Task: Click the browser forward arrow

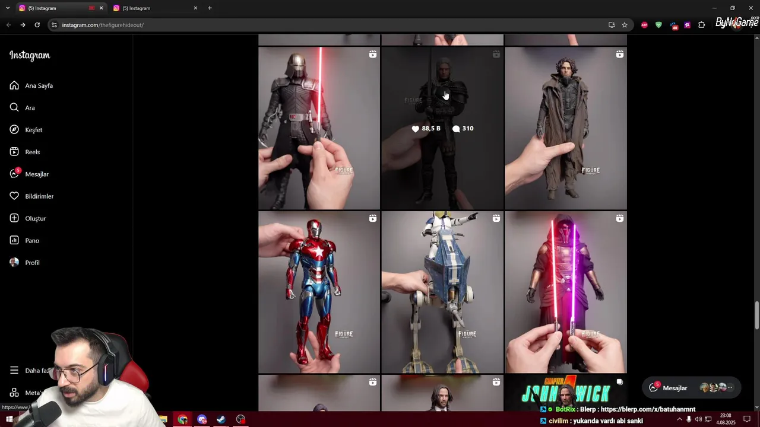Action: [23, 25]
